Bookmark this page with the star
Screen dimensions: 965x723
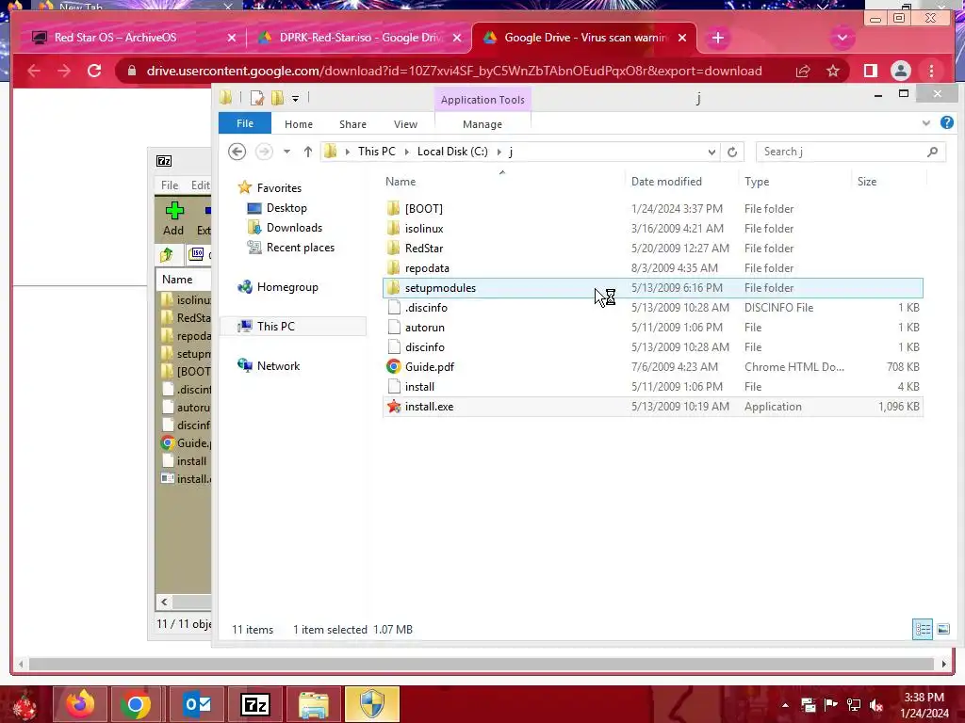(833, 71)
